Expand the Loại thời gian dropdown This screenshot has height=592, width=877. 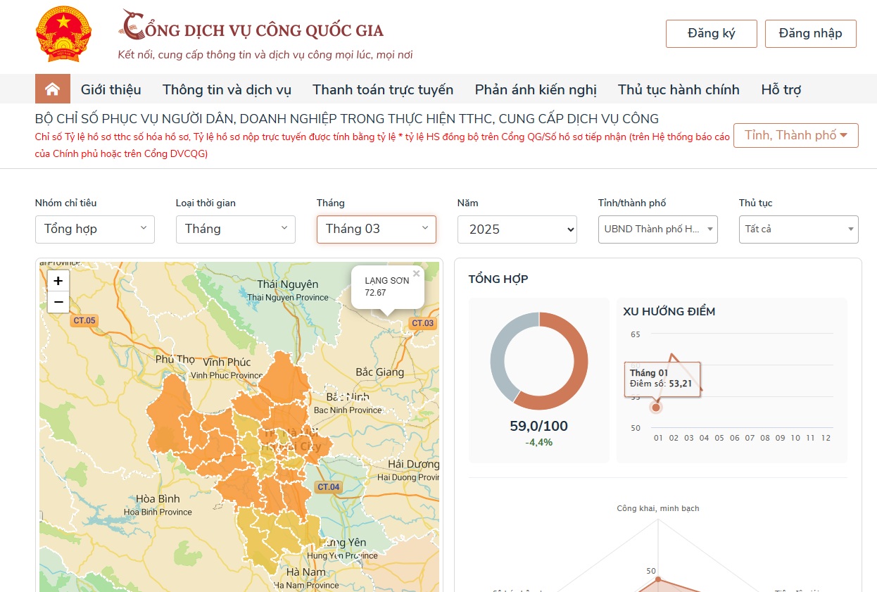pos(236,229)
